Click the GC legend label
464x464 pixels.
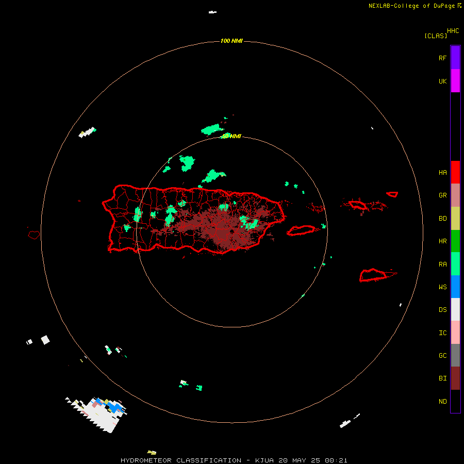[442, 356]
